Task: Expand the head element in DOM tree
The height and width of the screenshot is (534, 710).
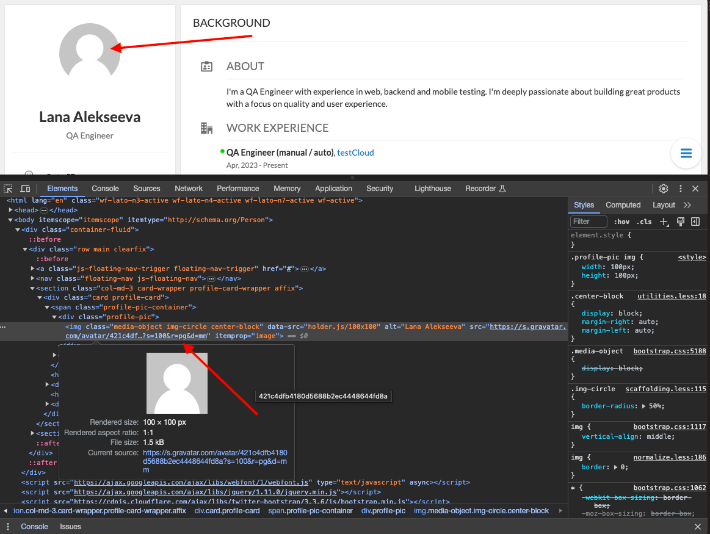Action: [x=11, y=209]
